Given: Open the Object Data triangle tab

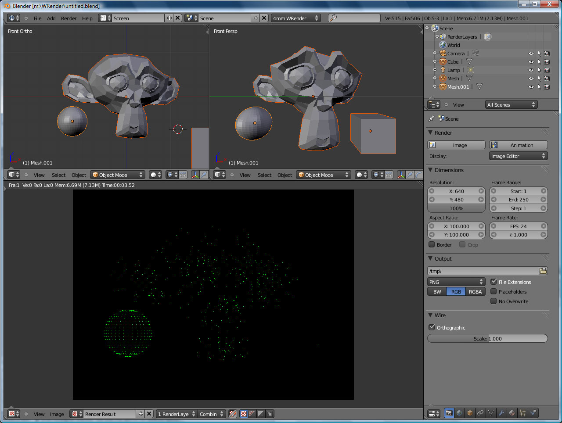Looking at the screenshot, I should pyautogui.click(x=491, y=413).
